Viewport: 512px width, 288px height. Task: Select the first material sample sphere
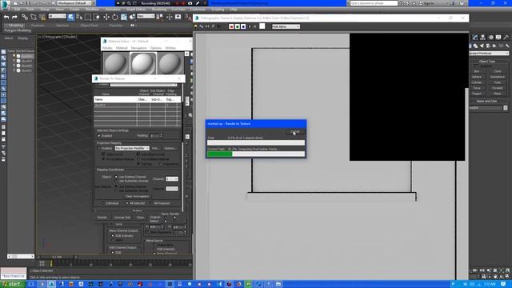(x=116, y=63)
